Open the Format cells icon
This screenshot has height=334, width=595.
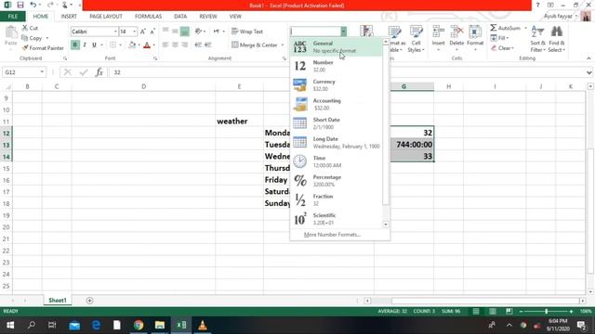475,32
